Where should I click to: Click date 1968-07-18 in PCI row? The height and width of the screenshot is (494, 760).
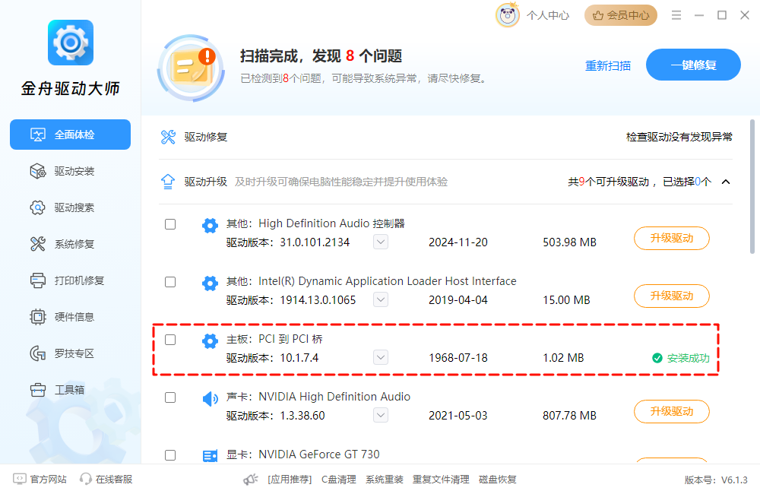click(458, 358)
